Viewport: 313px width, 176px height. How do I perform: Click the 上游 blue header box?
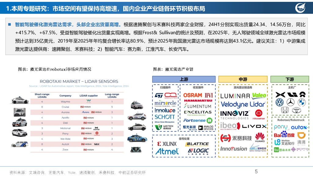coord(184,79)
